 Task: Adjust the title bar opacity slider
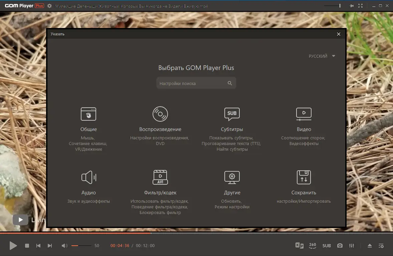[x=332, y=6]
